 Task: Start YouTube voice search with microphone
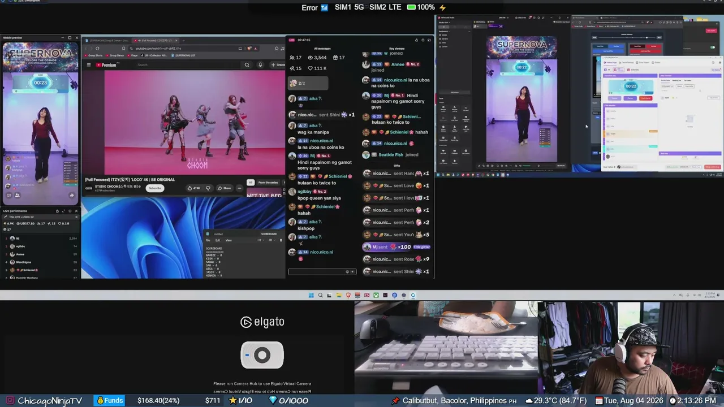260,65
